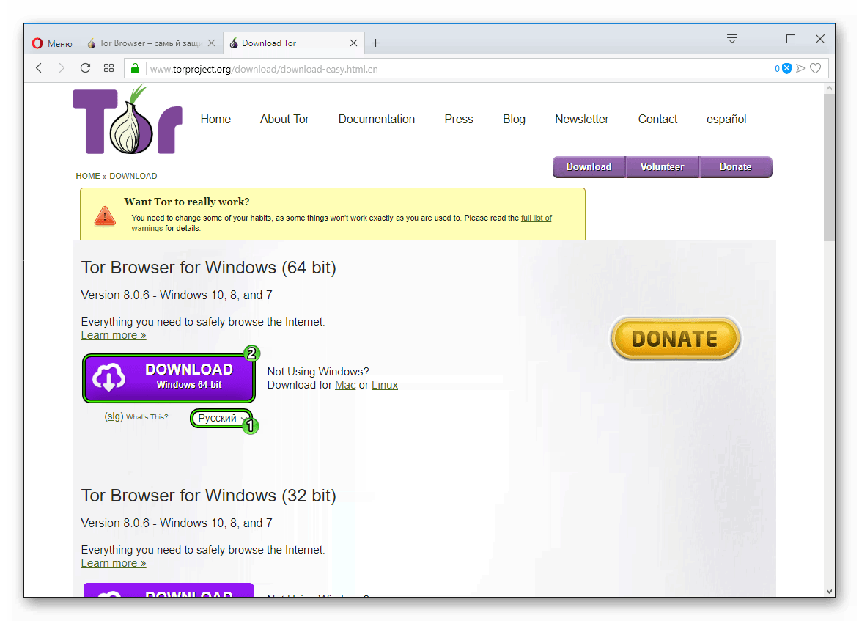Close the Download Tor tab

354,43
